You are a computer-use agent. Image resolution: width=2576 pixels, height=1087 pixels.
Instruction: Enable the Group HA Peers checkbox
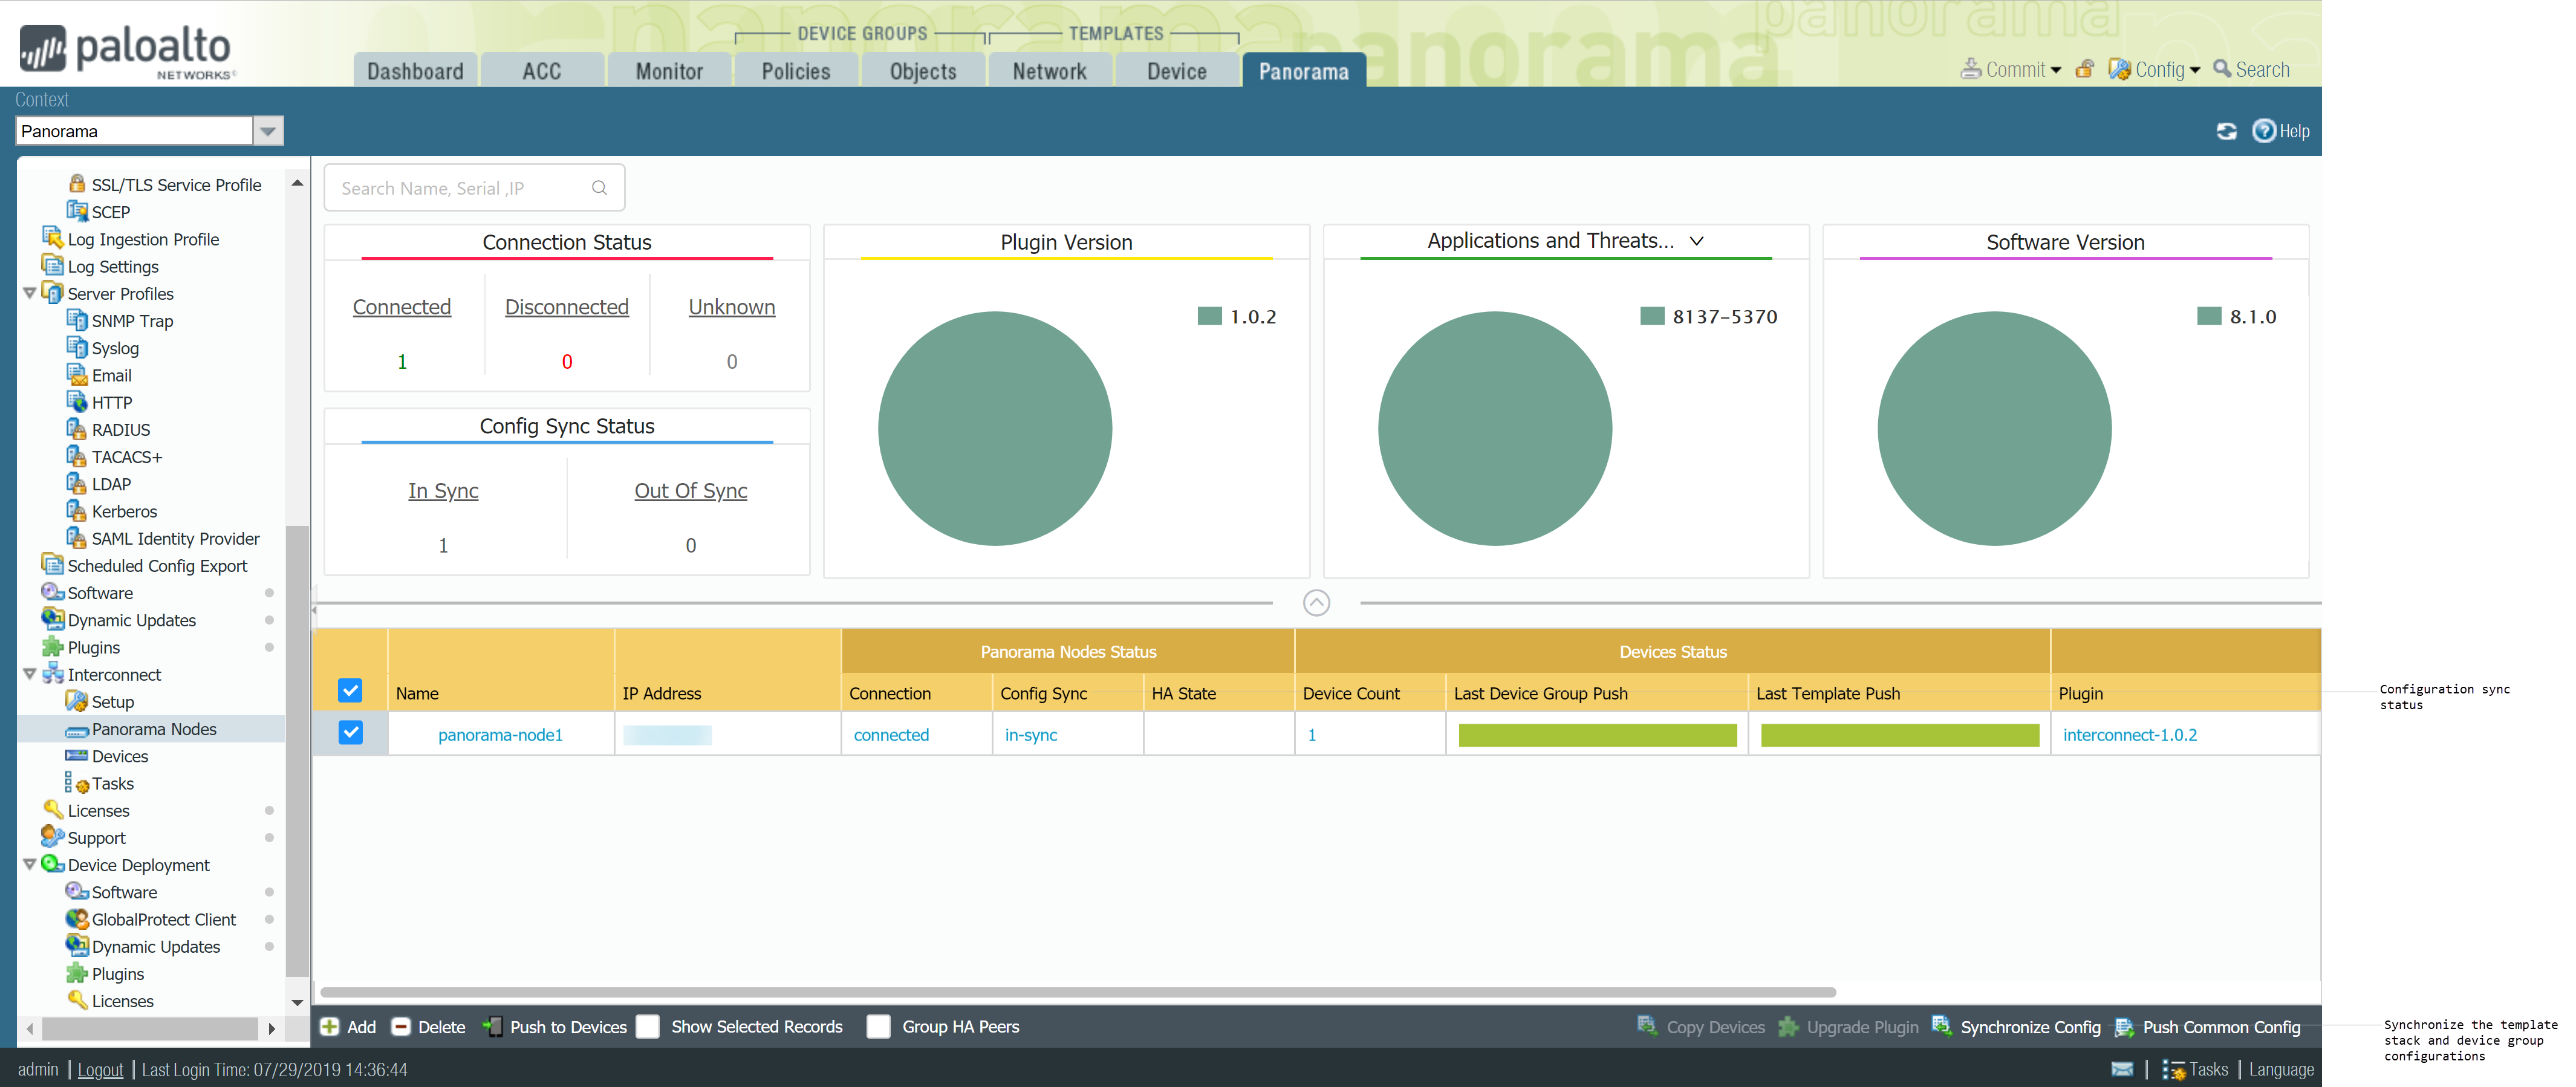pos(878,1027)
